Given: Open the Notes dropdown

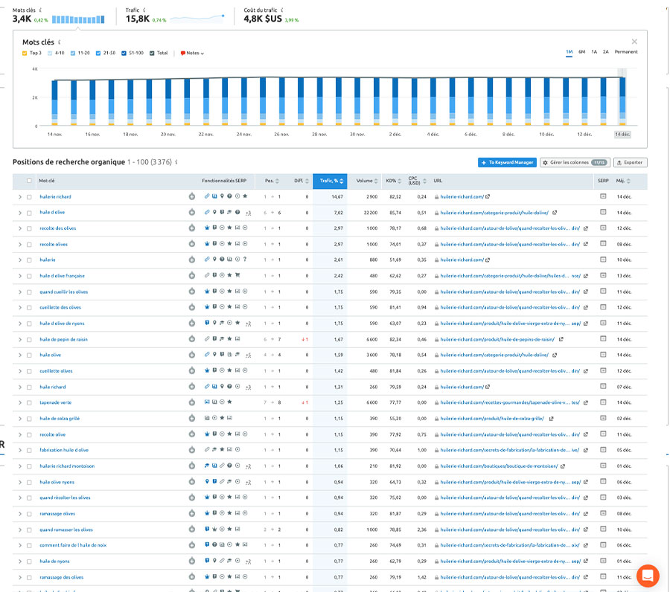Looking at the screenshot, I should pos(191,53).
